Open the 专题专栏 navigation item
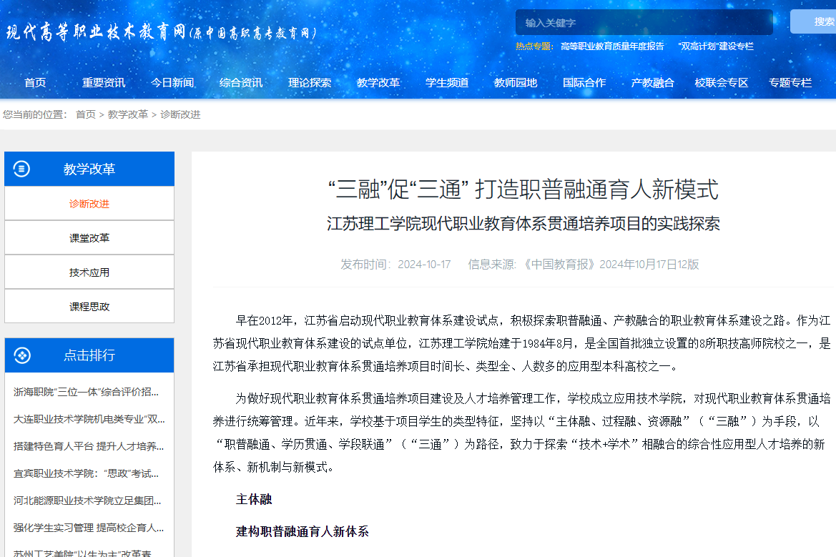The image size is (836, 557). tap(790, 82)
